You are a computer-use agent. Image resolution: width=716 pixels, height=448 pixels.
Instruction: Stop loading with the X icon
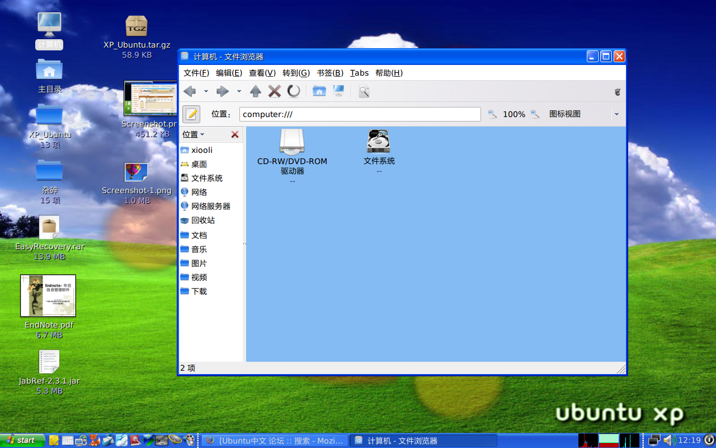pyautogui.click(x=275, y=91)
